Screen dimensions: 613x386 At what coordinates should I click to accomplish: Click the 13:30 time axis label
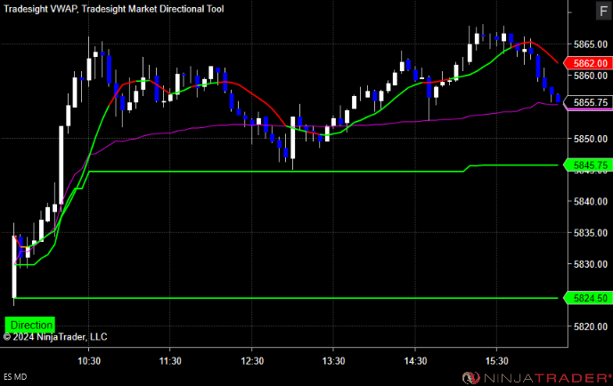pos(333,361)
